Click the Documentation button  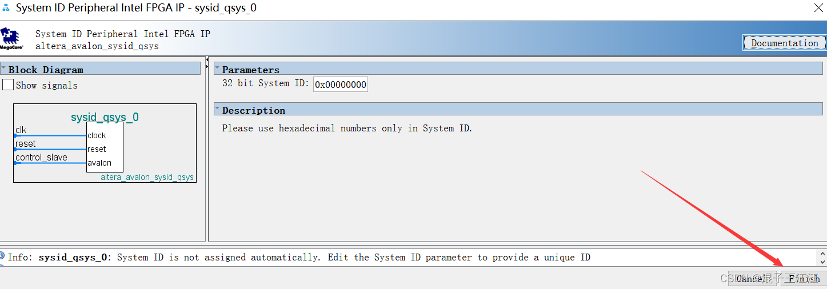tap(784, 43)
